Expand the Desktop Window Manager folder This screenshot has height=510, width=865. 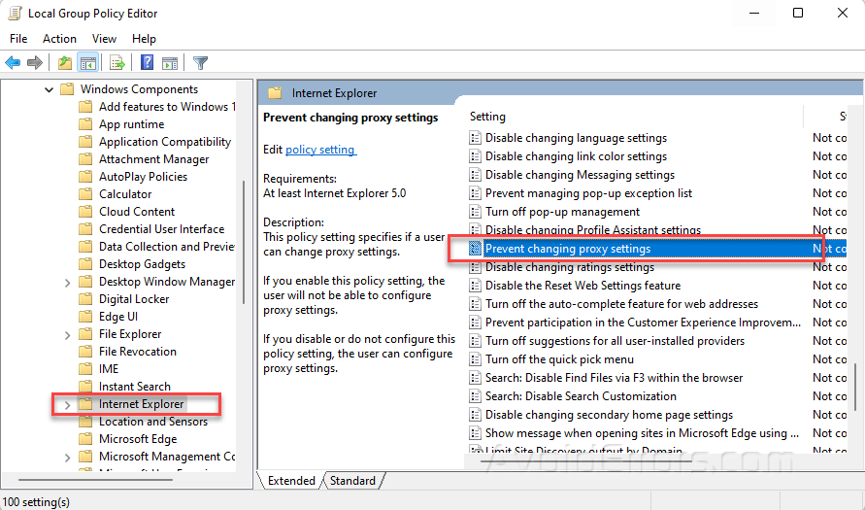pos(66,282)
